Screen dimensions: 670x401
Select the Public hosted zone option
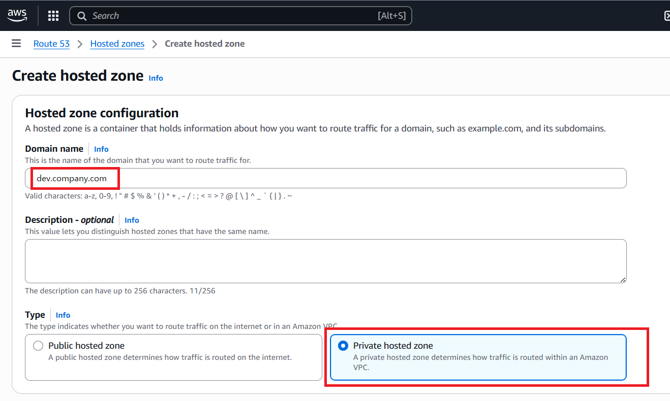tap(38, 346)
